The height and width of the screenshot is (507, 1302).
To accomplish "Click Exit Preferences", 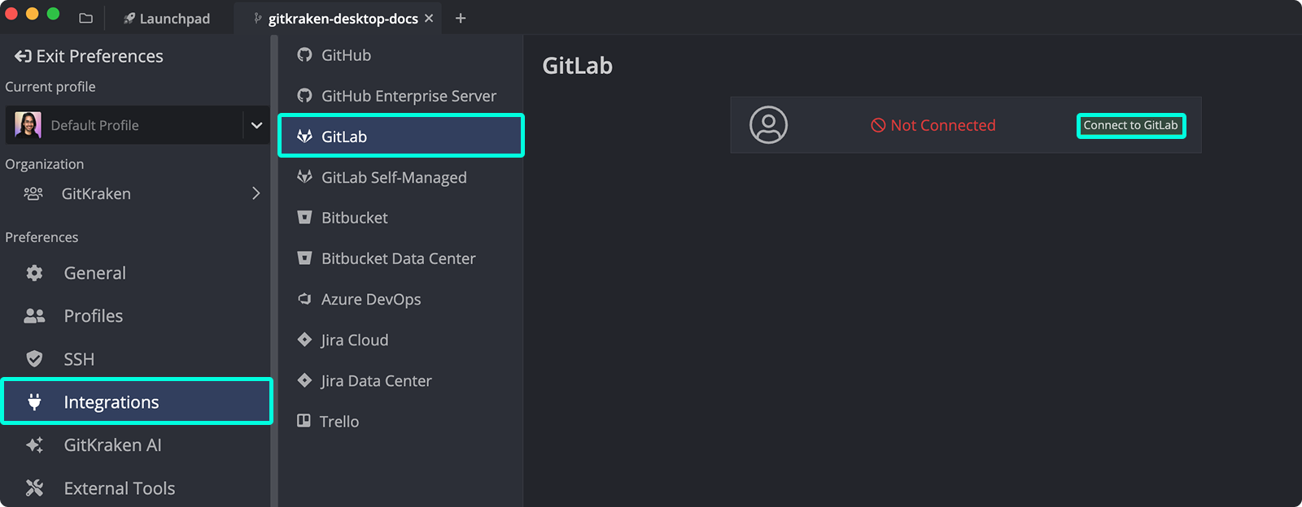I will click(89, 56).
